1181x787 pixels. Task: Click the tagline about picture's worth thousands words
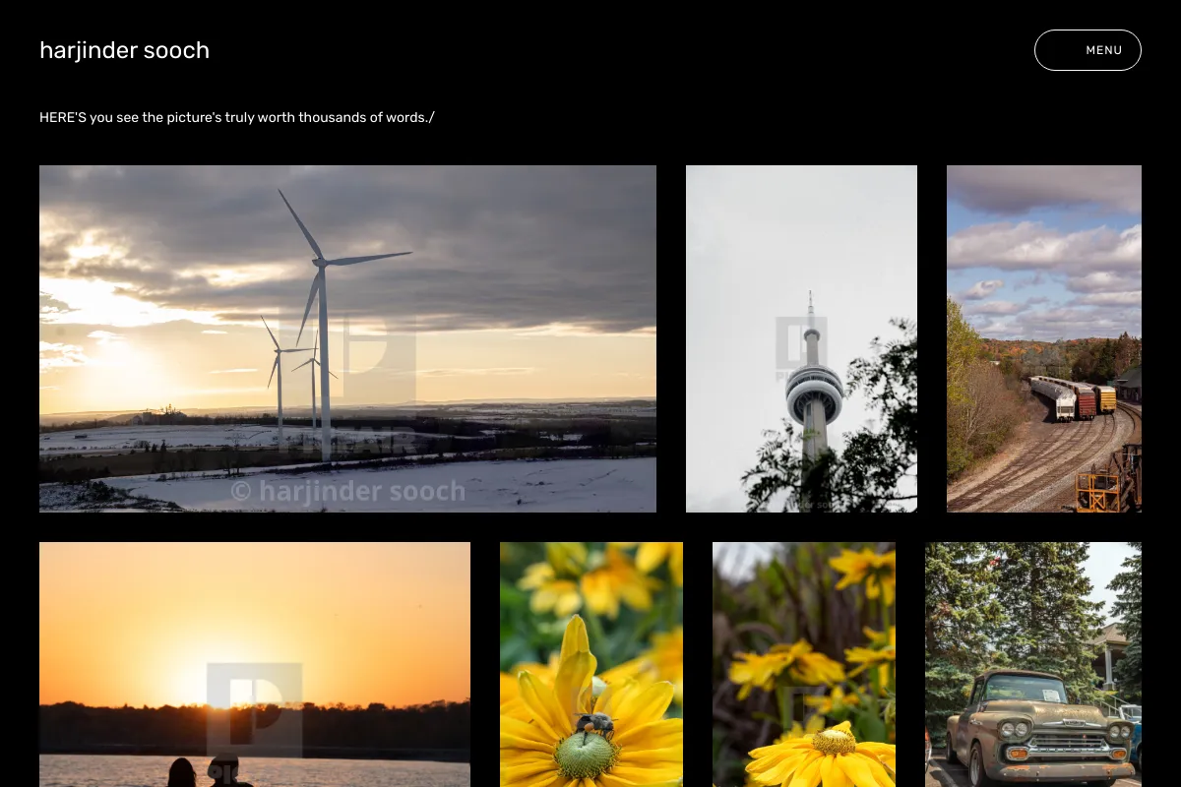tap(237, 117)
